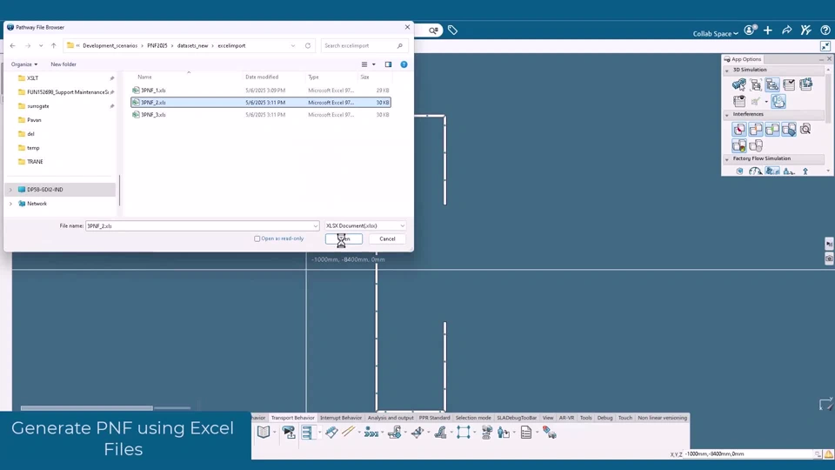This screenshot has width=835, height=470.
Task: Click the Share arrow icon in top bar
Action: point(786,30)
